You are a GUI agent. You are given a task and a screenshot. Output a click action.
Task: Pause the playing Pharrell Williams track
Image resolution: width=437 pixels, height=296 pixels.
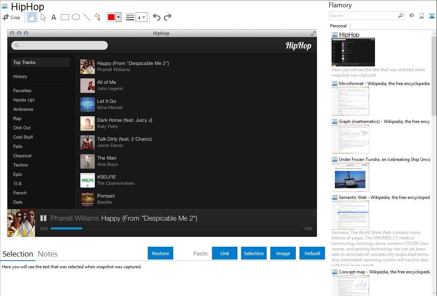[x=43, y=218]
